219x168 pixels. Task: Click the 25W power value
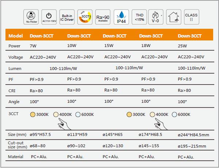tap(182, 46)
